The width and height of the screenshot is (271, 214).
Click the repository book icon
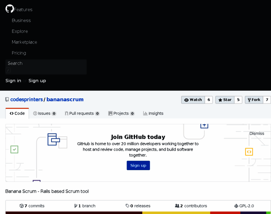coord(7,100)
